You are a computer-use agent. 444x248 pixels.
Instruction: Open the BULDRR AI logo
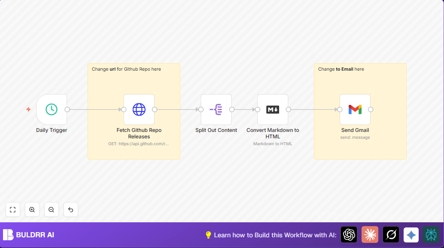[x=8, y=235]
